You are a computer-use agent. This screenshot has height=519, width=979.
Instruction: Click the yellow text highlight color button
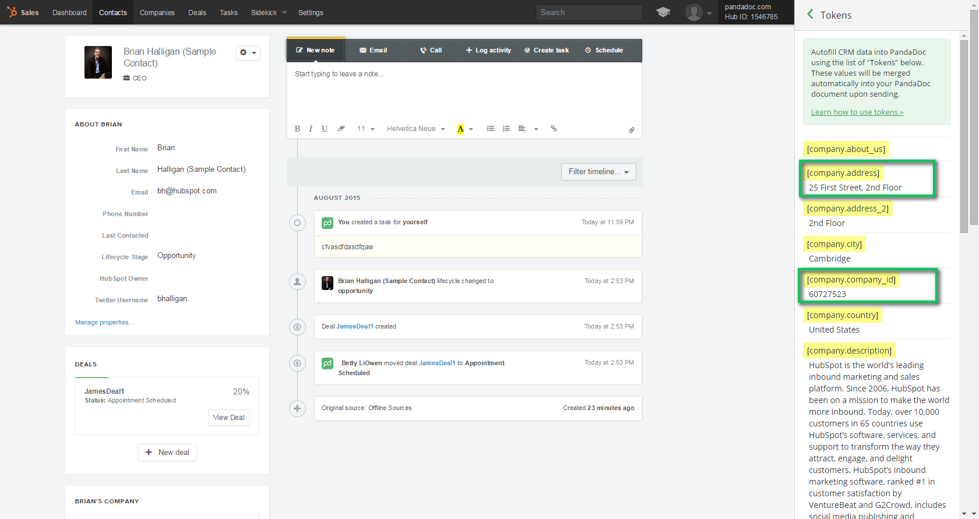(x=460, y=129)
